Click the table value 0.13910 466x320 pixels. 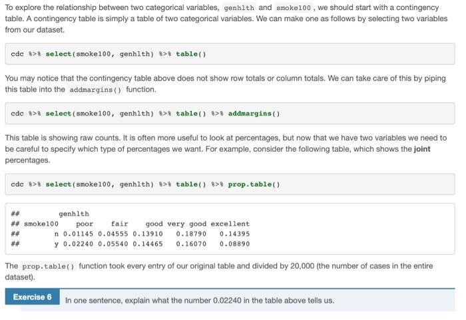pyautogui.click(x=148, y=234)
